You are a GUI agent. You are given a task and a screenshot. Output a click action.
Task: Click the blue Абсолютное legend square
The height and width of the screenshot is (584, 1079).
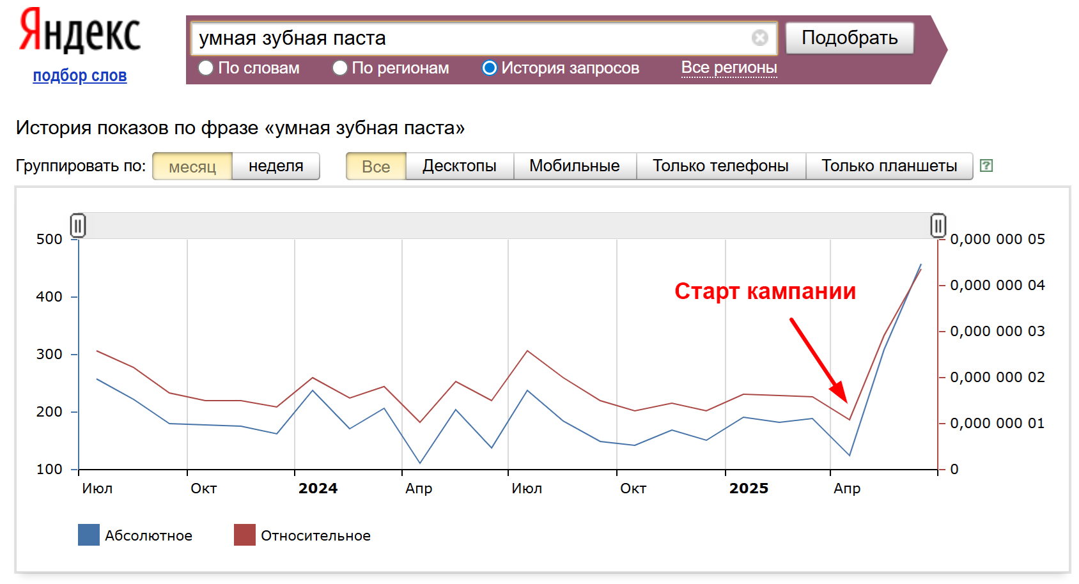coord(89,535)
